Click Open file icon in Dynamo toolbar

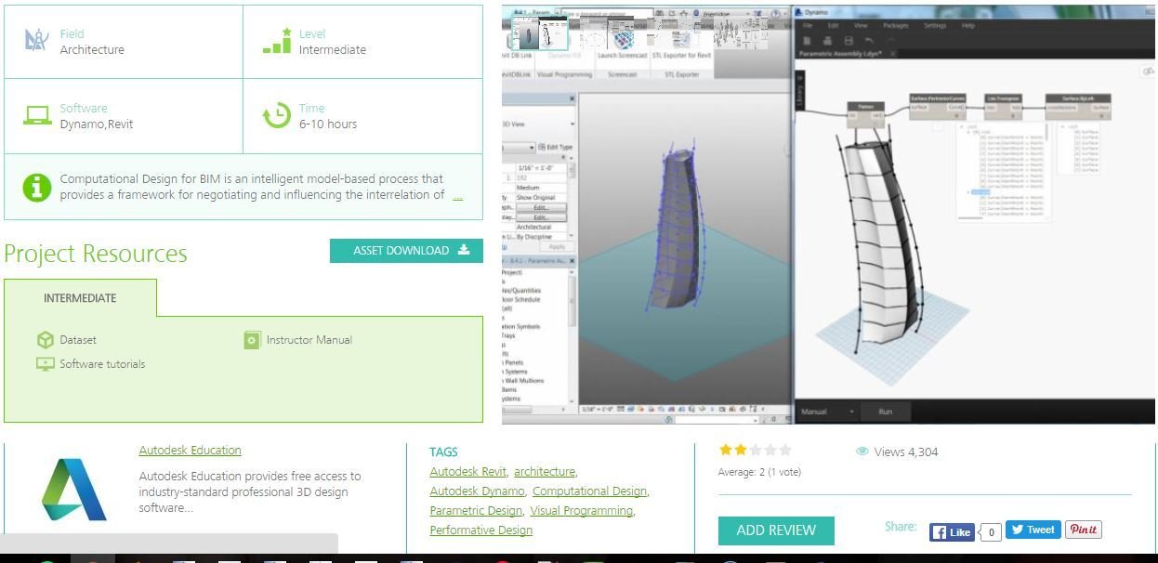(x=827, y=41)
